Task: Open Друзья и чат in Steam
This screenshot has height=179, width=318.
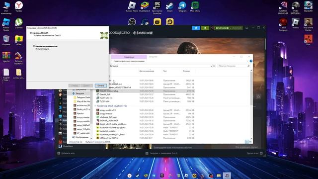Action: pos(254,153)
